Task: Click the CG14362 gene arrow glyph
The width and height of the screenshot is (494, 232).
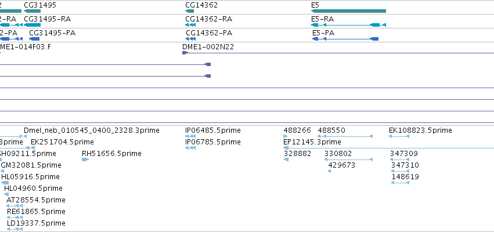Action: (190, 11)
